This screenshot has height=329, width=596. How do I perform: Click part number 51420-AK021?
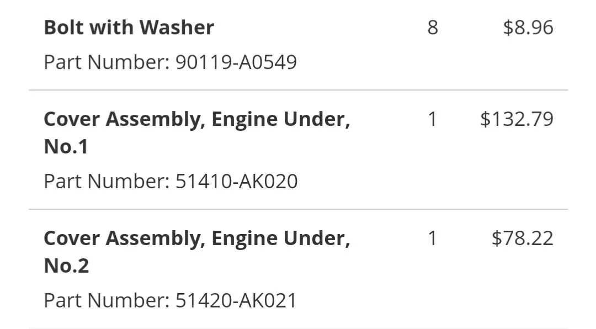(236, 300)
